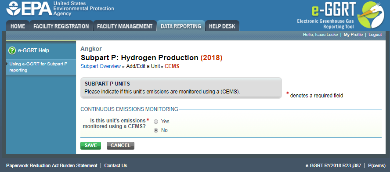Click the 'monitored using a CEMS?' question label
The width and height of the screenshot is (390, 172).
(x=114, y=123)
